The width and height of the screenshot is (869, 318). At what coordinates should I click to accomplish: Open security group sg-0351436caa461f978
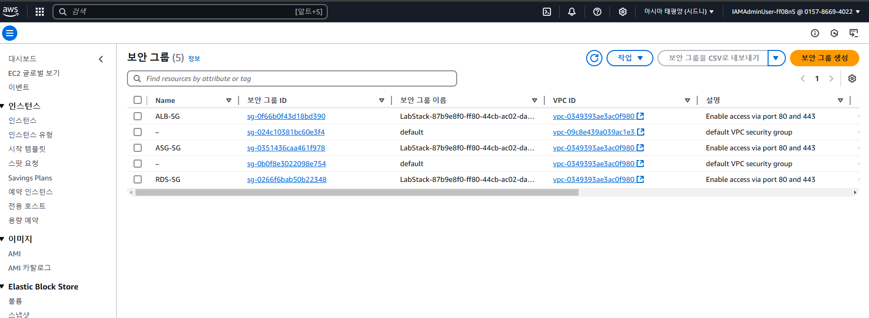click(x=286, y=148)
